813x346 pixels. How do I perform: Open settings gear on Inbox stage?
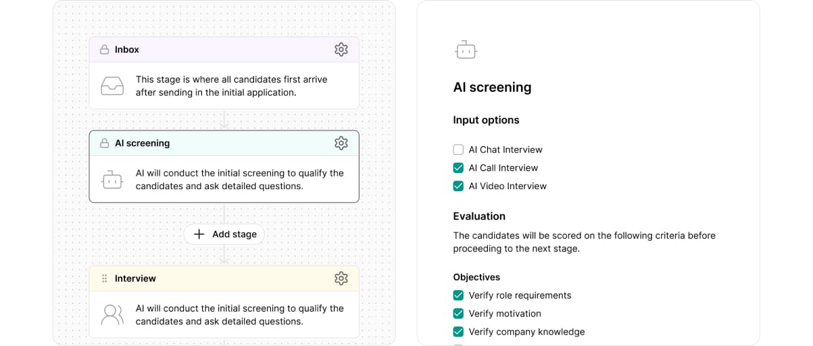pos(341,49)
